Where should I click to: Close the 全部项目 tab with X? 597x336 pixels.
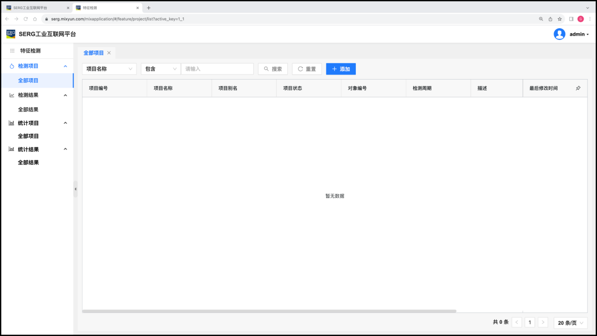tap(109, 53)
